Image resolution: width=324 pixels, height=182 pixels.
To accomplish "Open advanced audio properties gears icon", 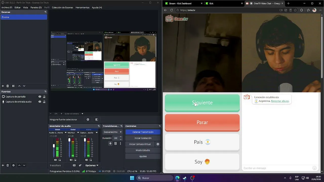I will 80,165.
